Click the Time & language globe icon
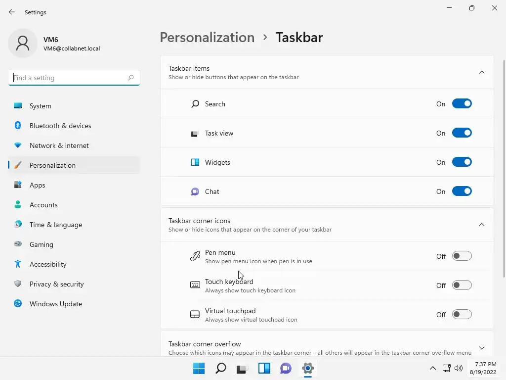Image resolution: width=506 pixels, height=380 pixels. click(x=18, y=224)
